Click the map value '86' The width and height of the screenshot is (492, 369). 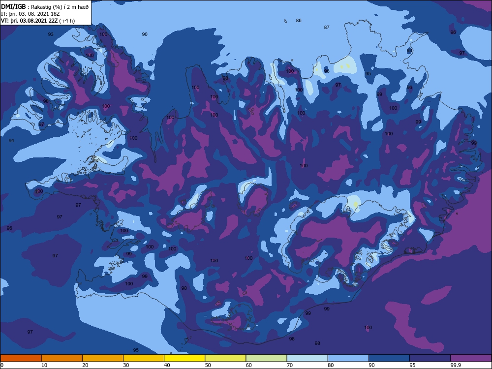click(299, 20)
